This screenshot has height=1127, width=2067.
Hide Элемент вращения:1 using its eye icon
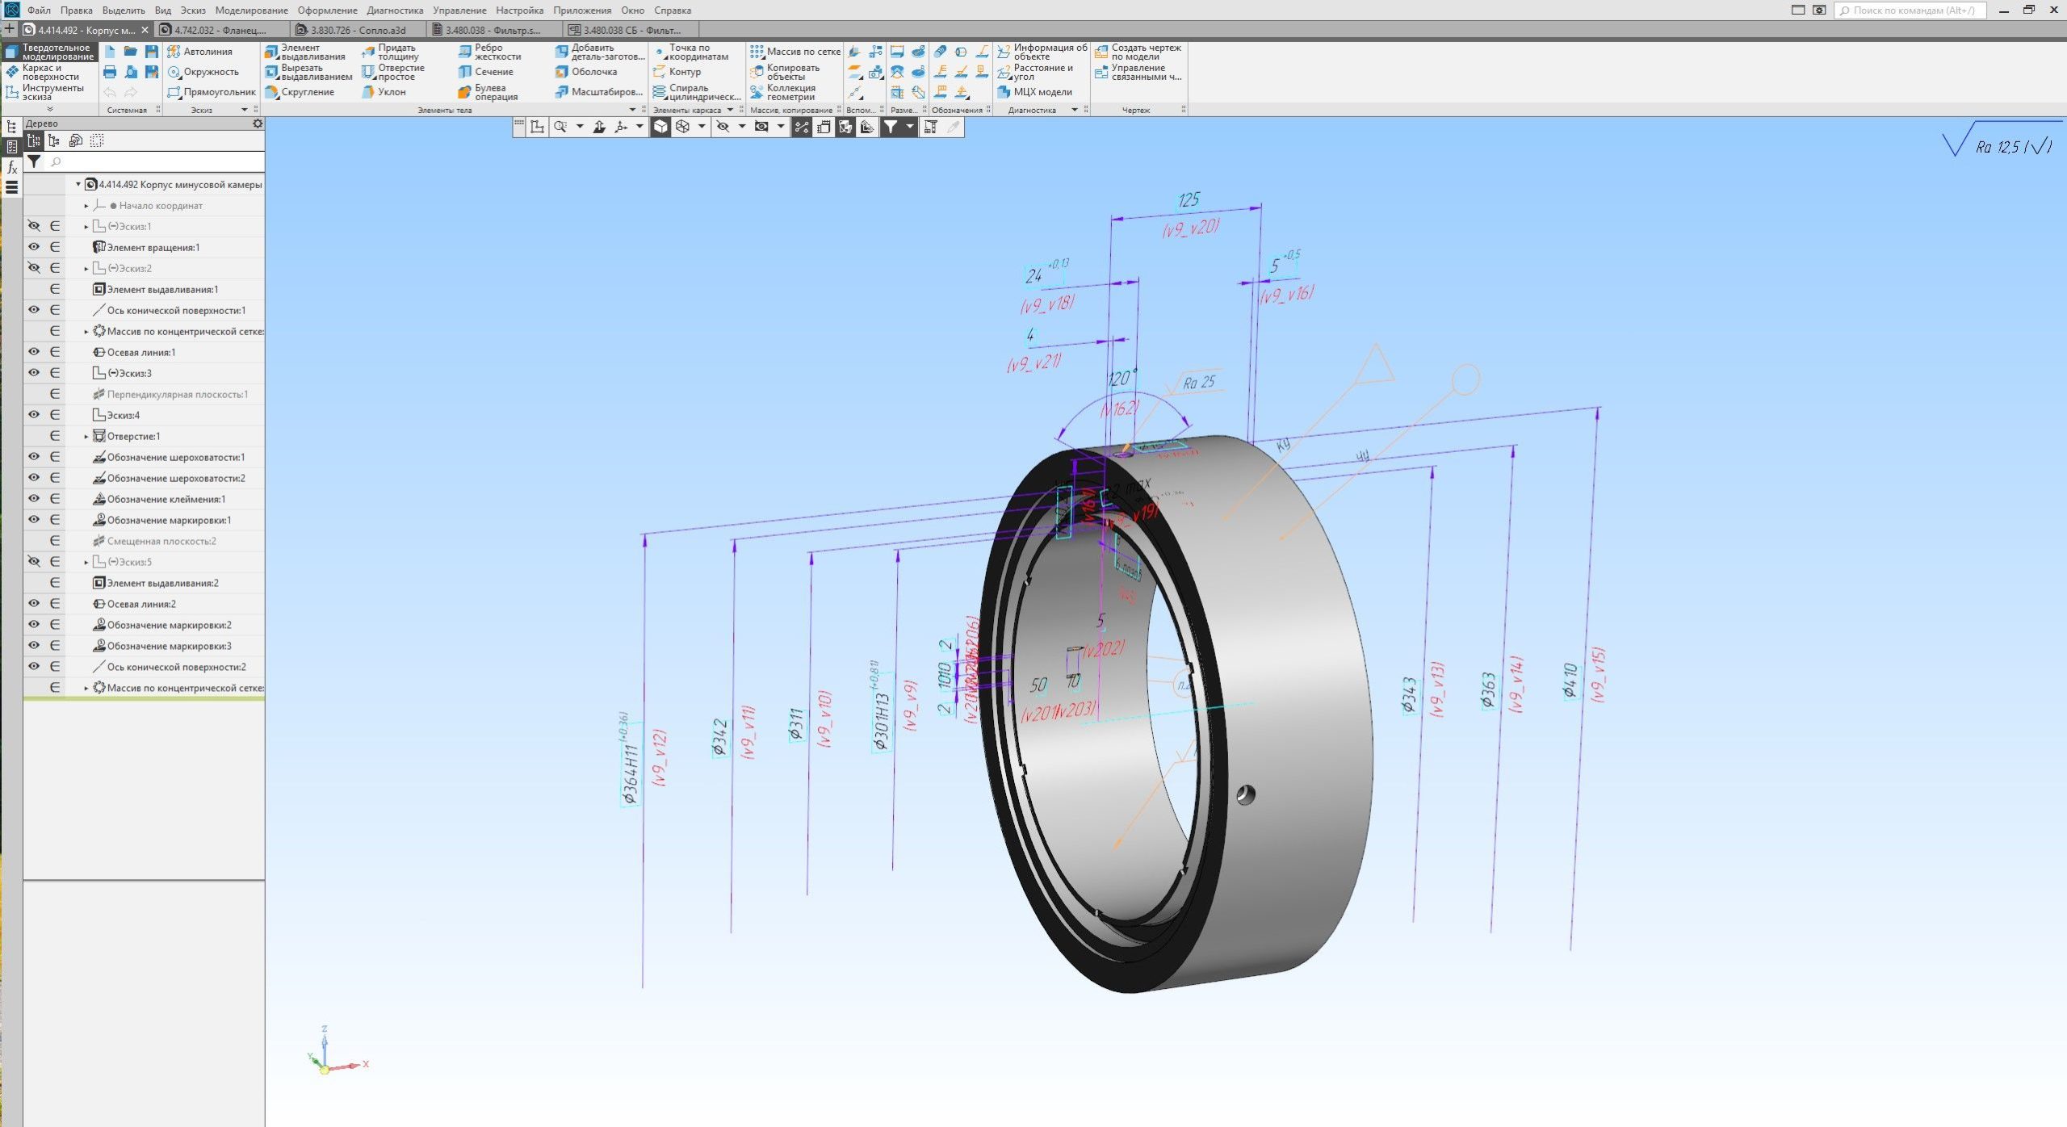tap(34, 247)
